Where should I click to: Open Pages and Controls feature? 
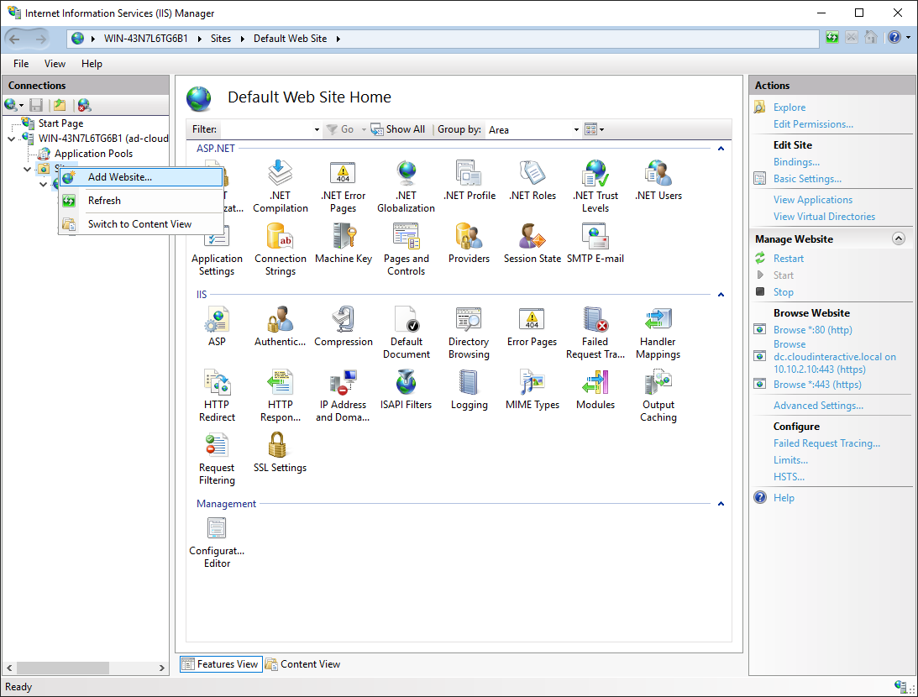(406, 249)
